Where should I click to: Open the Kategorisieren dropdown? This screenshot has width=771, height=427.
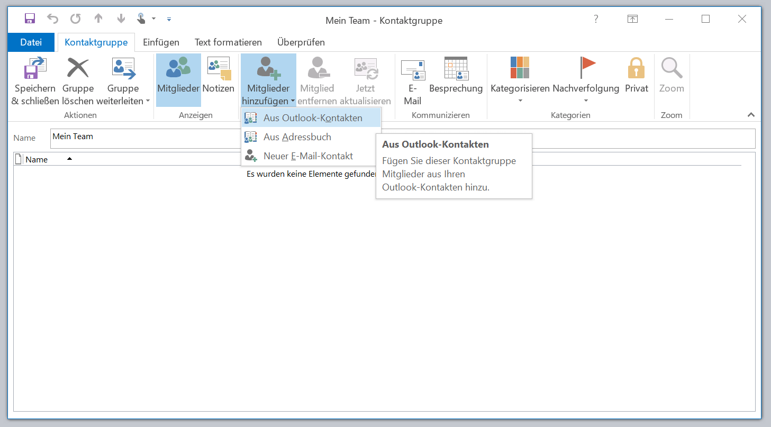(520, 81)
